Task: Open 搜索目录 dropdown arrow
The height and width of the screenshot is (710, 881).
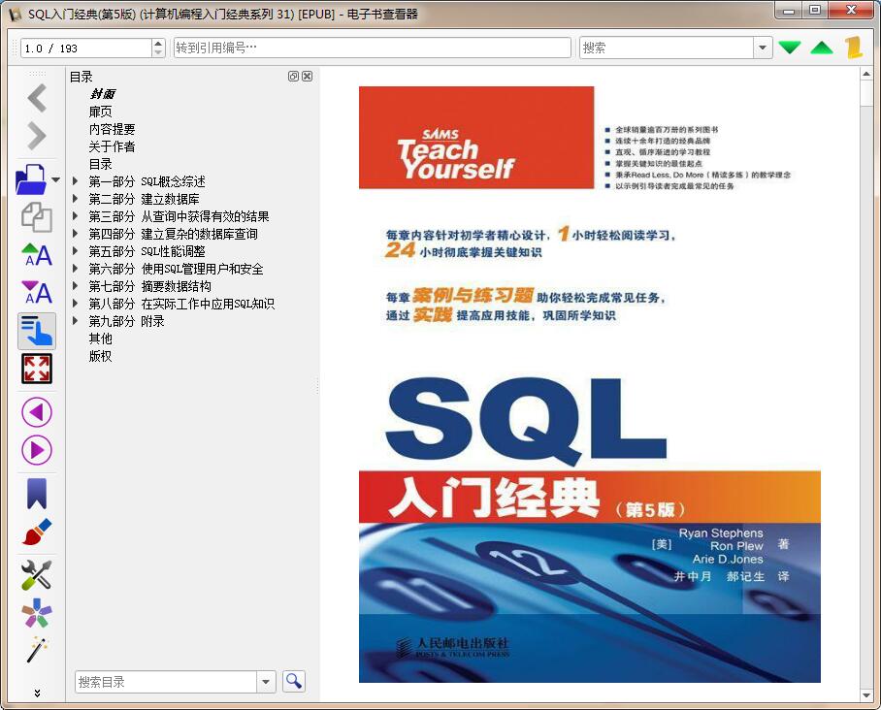Action: [x=266, y=682]
